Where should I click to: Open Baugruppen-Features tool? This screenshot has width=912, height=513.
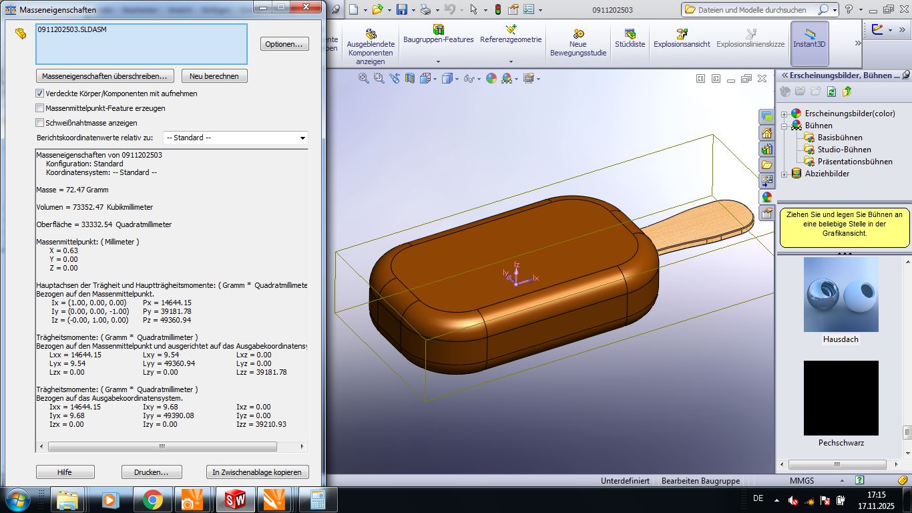[x=439, y=35]
